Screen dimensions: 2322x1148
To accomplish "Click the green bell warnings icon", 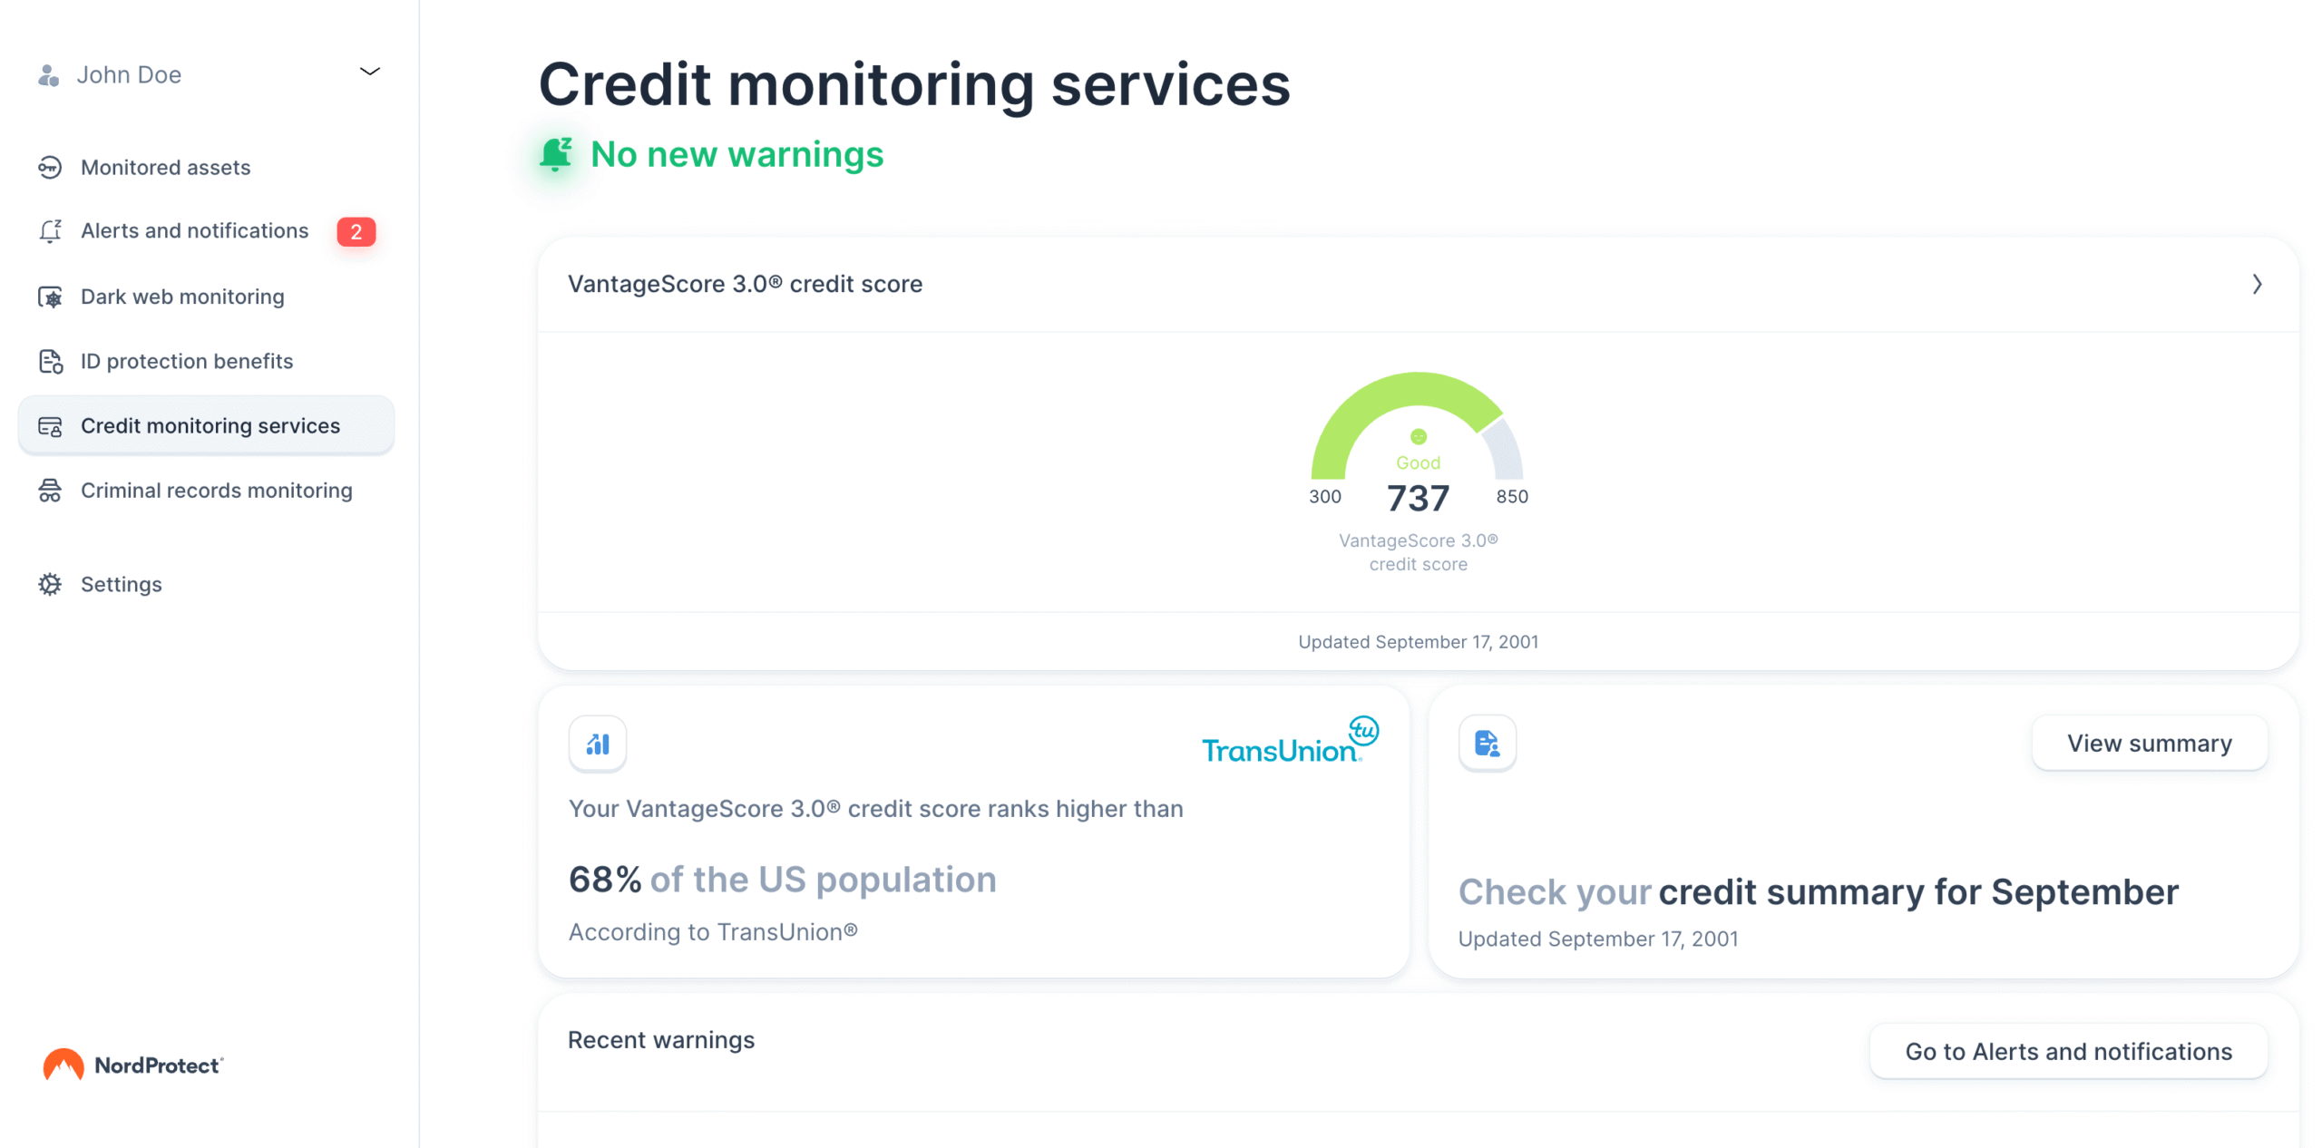I will [x=555, y=154].
